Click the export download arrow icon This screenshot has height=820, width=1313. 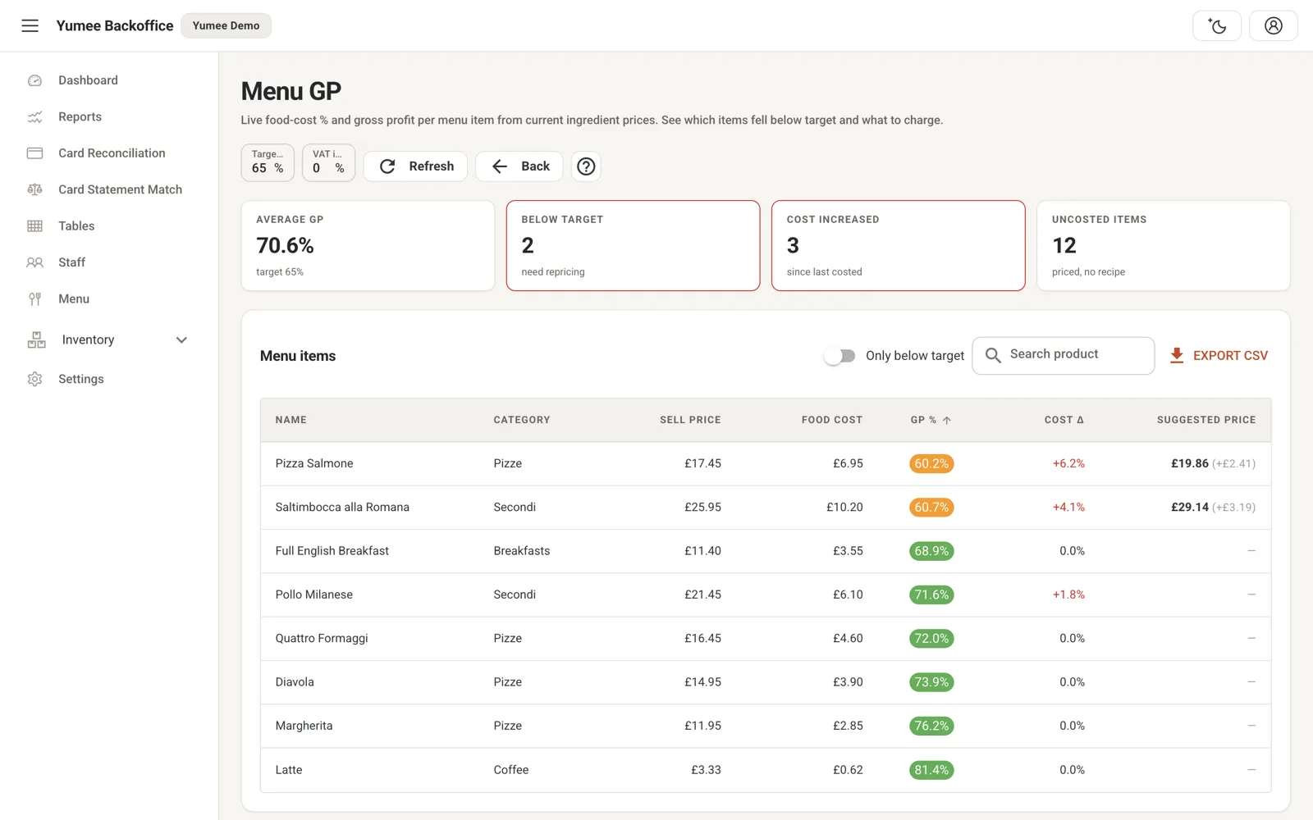point(1177,355)
